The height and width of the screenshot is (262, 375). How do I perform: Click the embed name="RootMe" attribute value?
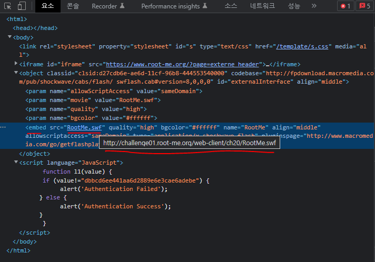[254, 127]
